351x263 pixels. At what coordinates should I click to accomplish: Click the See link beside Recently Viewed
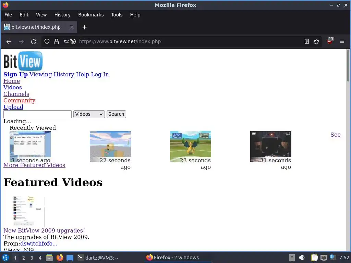coord(335,135)
